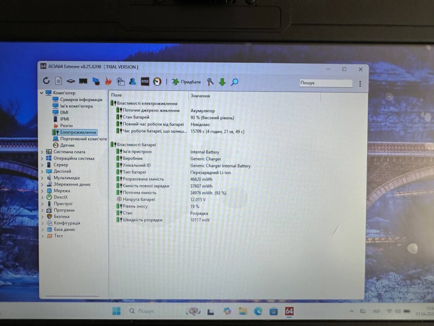This screenshot has height=326, width=434.
Task: Open the user silhouette toolbar icon
Action: (132, 81)
